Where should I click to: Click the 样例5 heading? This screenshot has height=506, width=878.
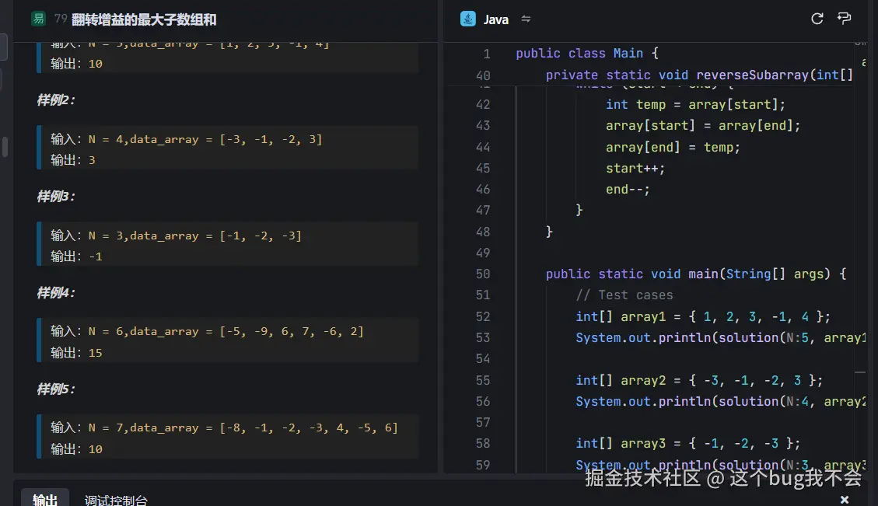pos(56,389)
